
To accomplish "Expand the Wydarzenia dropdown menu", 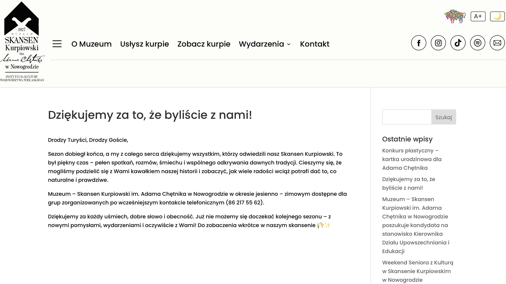I will (x=265, y=44).
